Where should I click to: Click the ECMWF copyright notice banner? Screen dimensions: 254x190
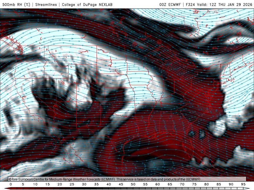point(127,179)
